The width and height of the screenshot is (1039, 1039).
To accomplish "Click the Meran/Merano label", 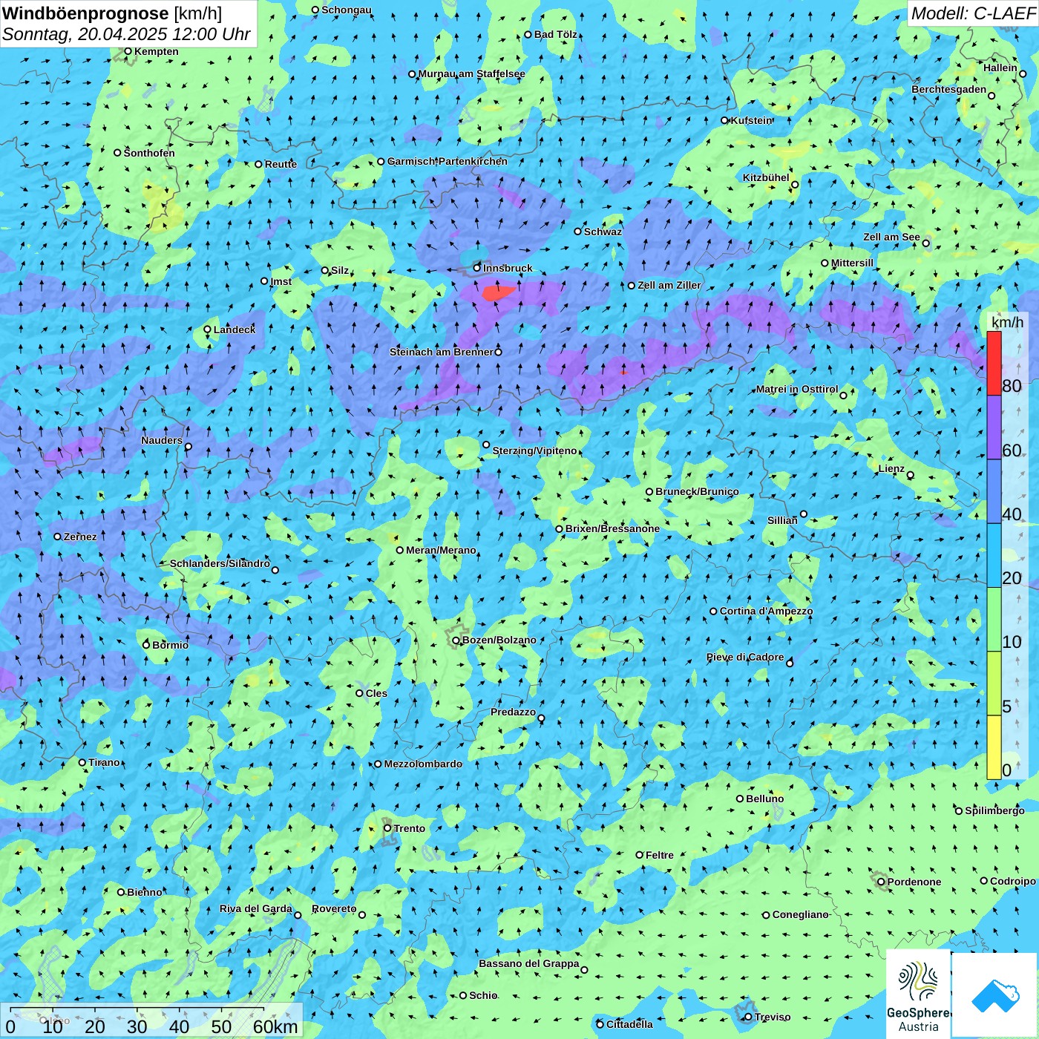I will pos(441,550).
